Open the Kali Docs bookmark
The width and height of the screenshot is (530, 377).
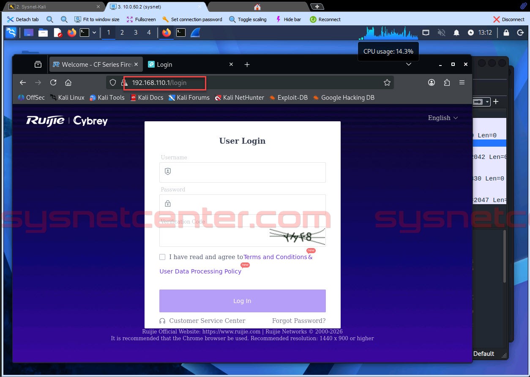tap(147, 98)
